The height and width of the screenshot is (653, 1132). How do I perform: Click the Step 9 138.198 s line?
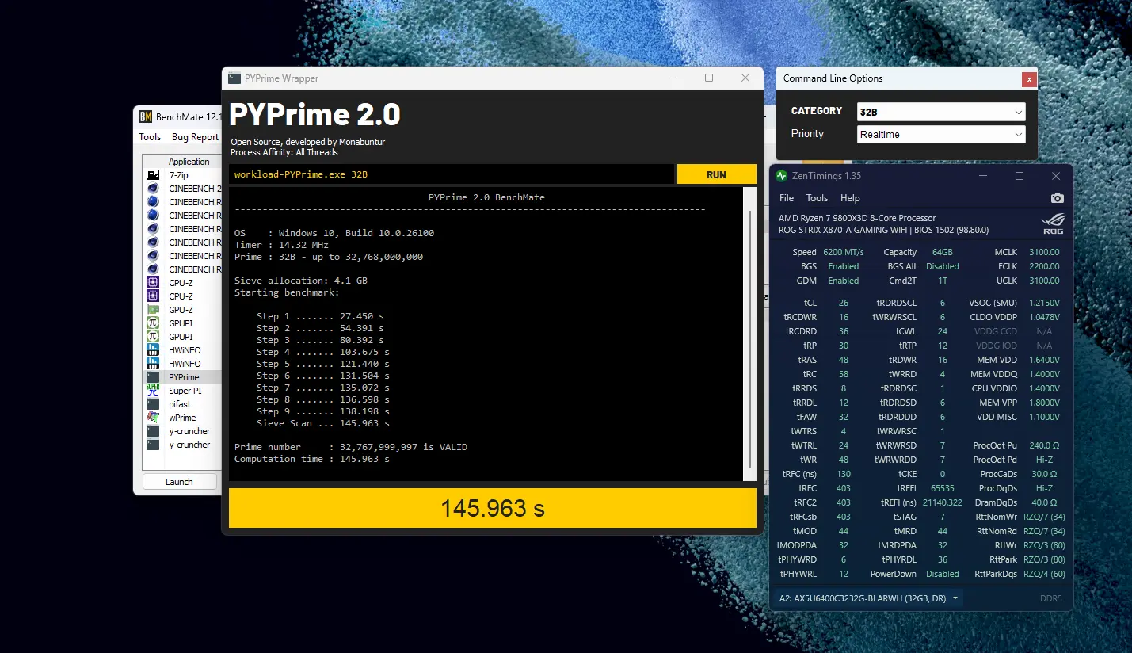323,411
